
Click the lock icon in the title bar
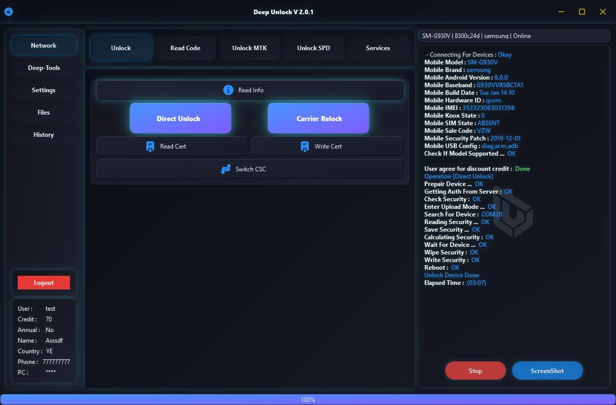click(8, 11)
